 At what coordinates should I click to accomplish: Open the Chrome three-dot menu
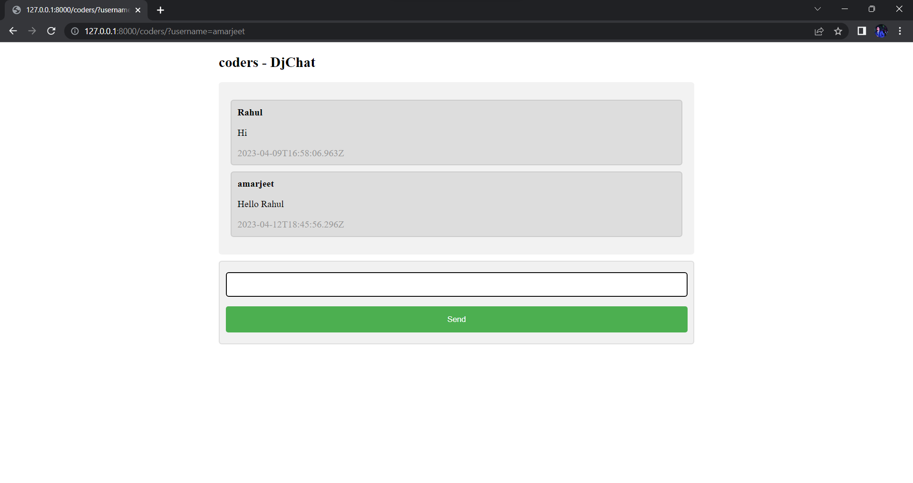pos(900,31)
